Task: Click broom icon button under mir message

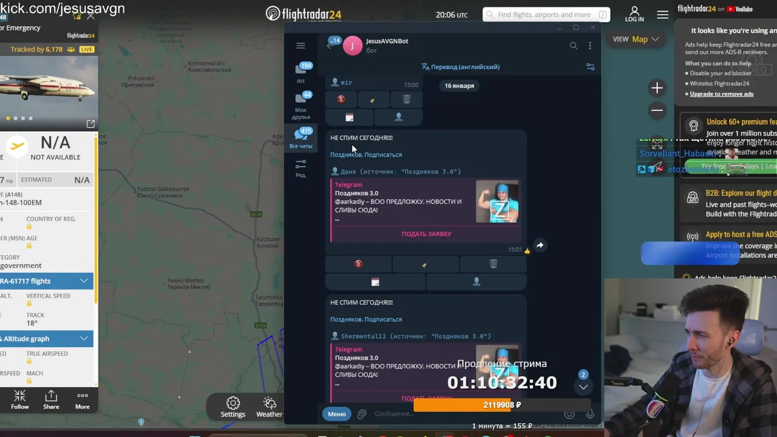Action: tap(373, 100)
